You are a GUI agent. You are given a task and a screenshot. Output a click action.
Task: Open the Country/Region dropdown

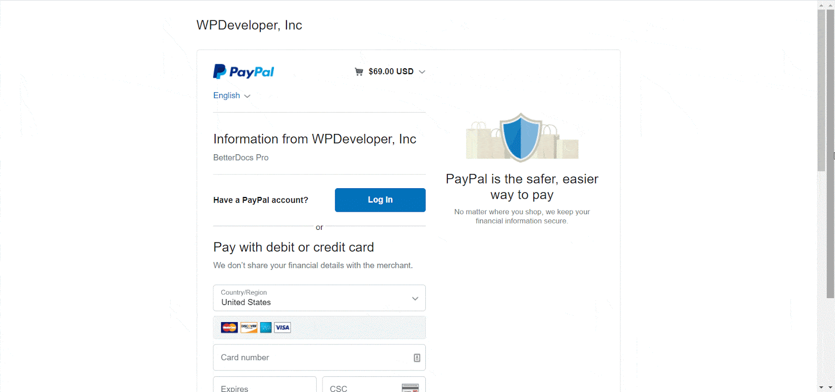319,298
